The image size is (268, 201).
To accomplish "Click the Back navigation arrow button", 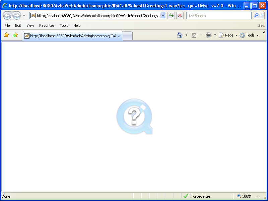I will [7, 16].
